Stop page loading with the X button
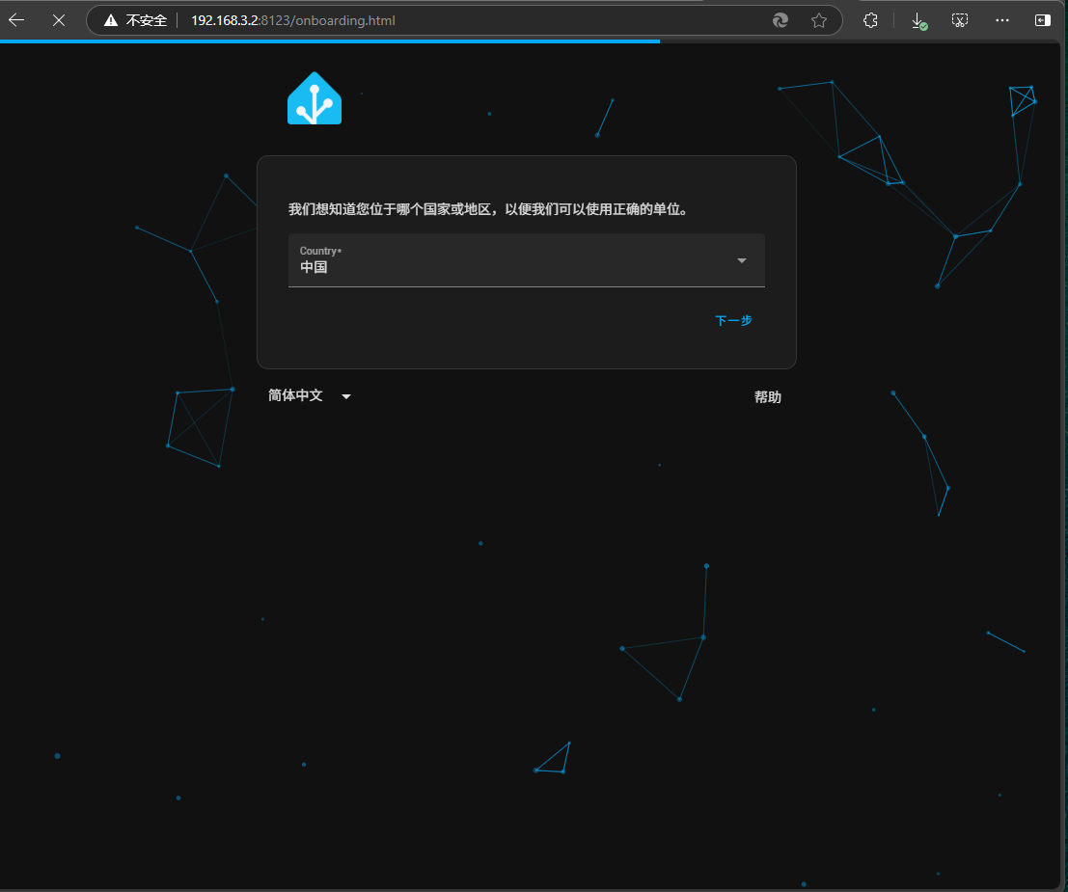The image size is (1068, 892). click(x=59, y=19)
